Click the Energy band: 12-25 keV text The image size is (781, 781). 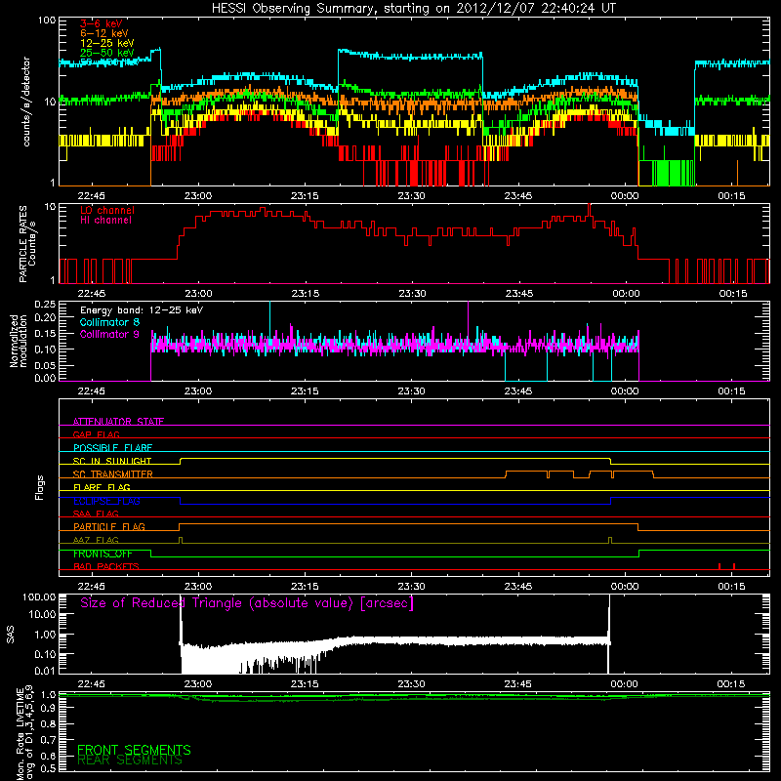pos(142,310)
